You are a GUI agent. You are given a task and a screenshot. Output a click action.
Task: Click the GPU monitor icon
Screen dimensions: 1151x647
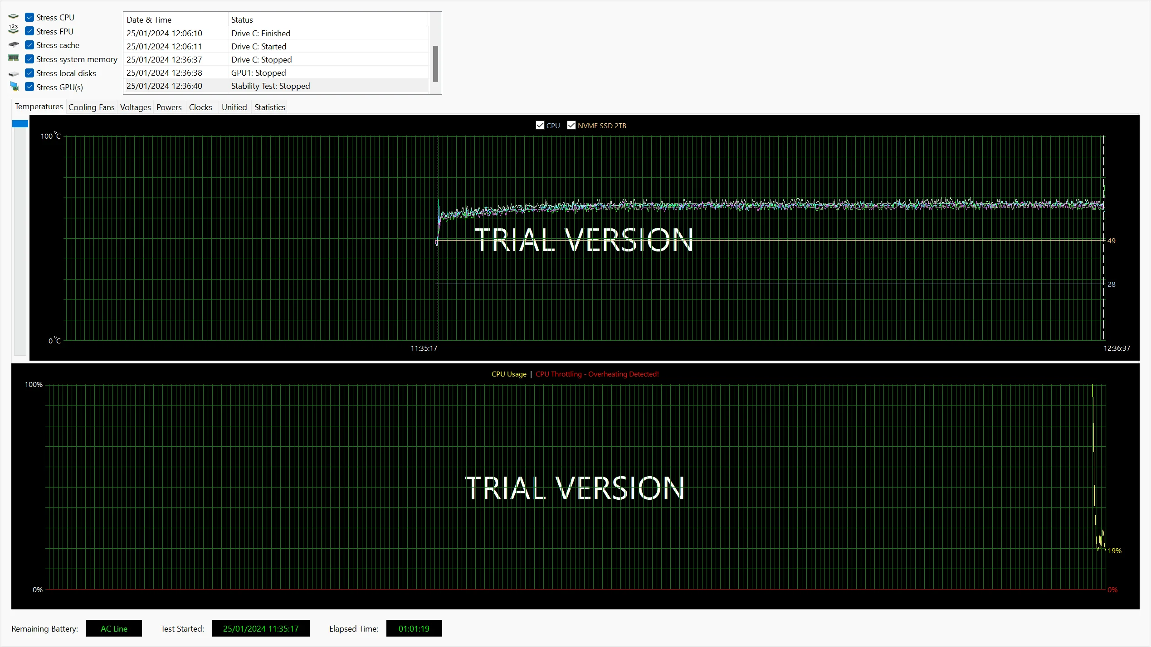tap(14, 87)
